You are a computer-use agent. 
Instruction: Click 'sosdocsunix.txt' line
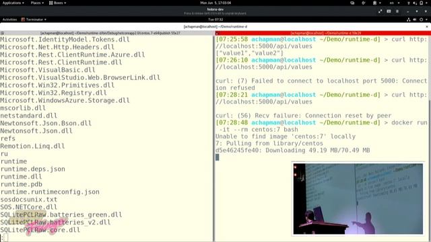pyautogui.click(x=28, y=200)
